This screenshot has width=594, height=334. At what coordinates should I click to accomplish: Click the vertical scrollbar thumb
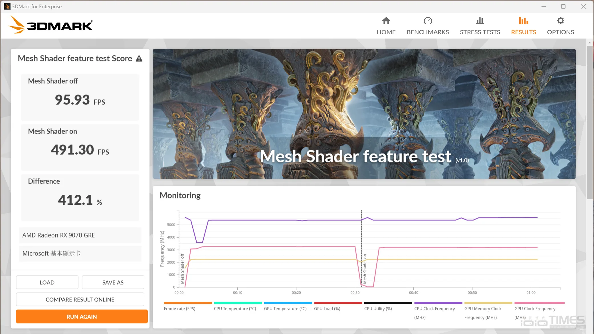pyautogui.click(x=590, y=122)
